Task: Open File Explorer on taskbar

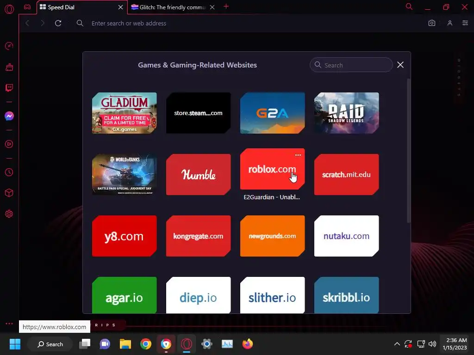Action: point(125,344)
